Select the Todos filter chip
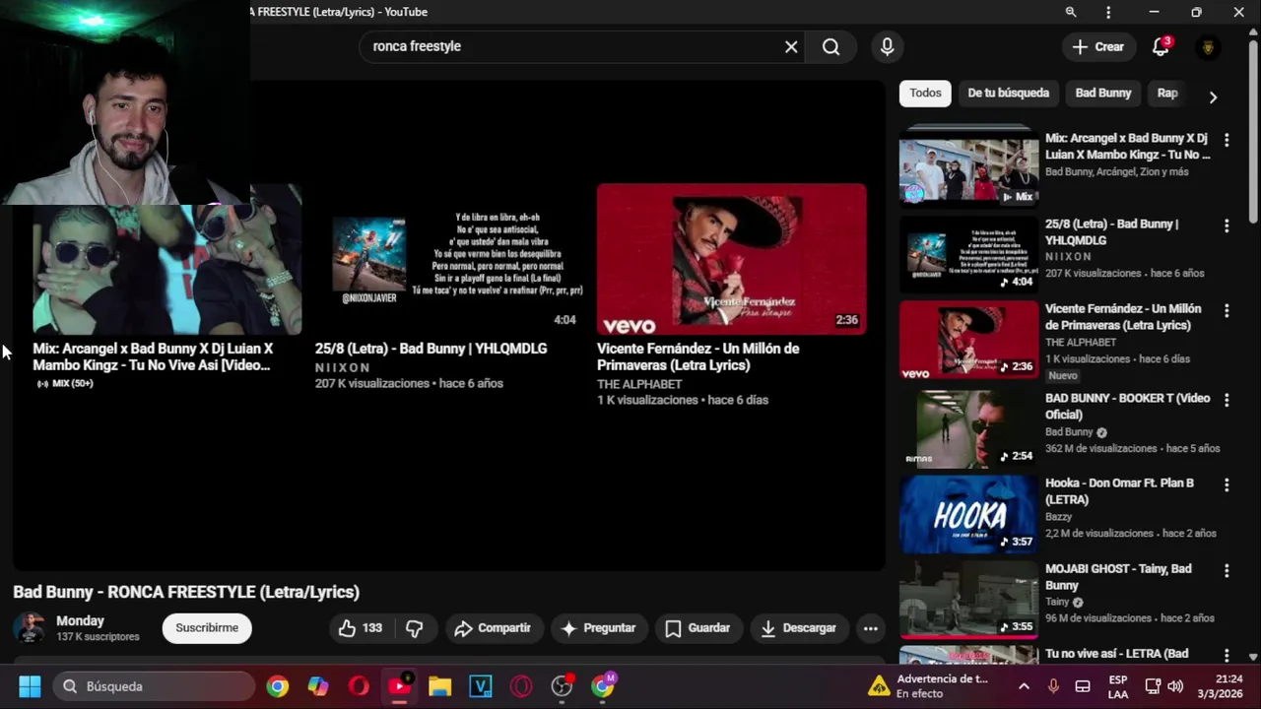 tap(925, 93)
